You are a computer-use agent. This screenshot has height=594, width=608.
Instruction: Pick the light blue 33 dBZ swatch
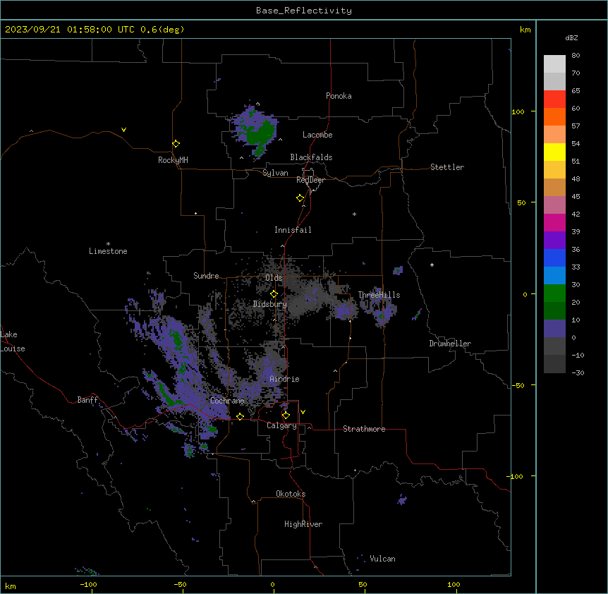pyautogui.click(x=554, y=276)
